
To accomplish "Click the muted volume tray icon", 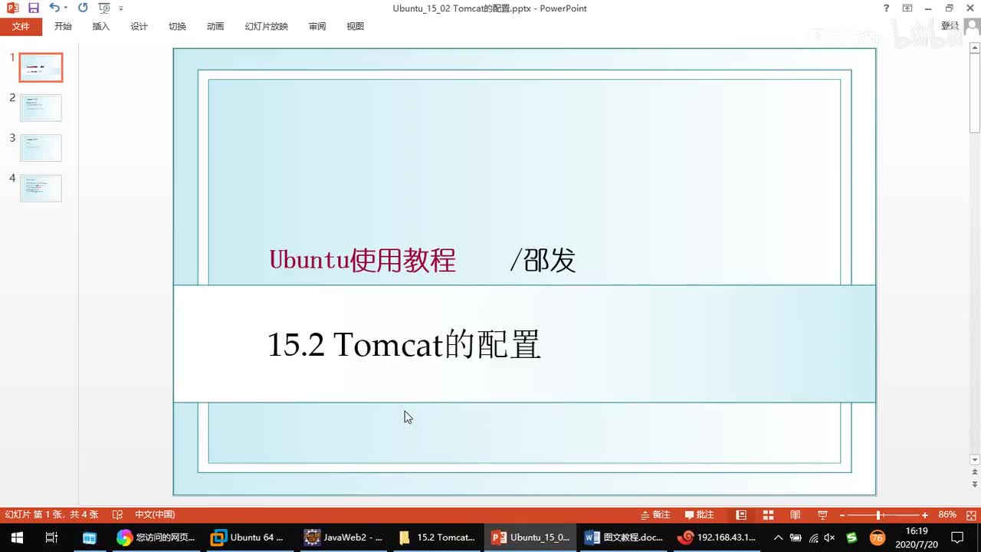I will [x=829, y=537].
